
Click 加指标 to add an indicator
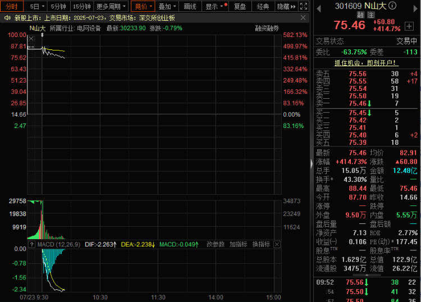pyautogui.click(x=238, y=244)
